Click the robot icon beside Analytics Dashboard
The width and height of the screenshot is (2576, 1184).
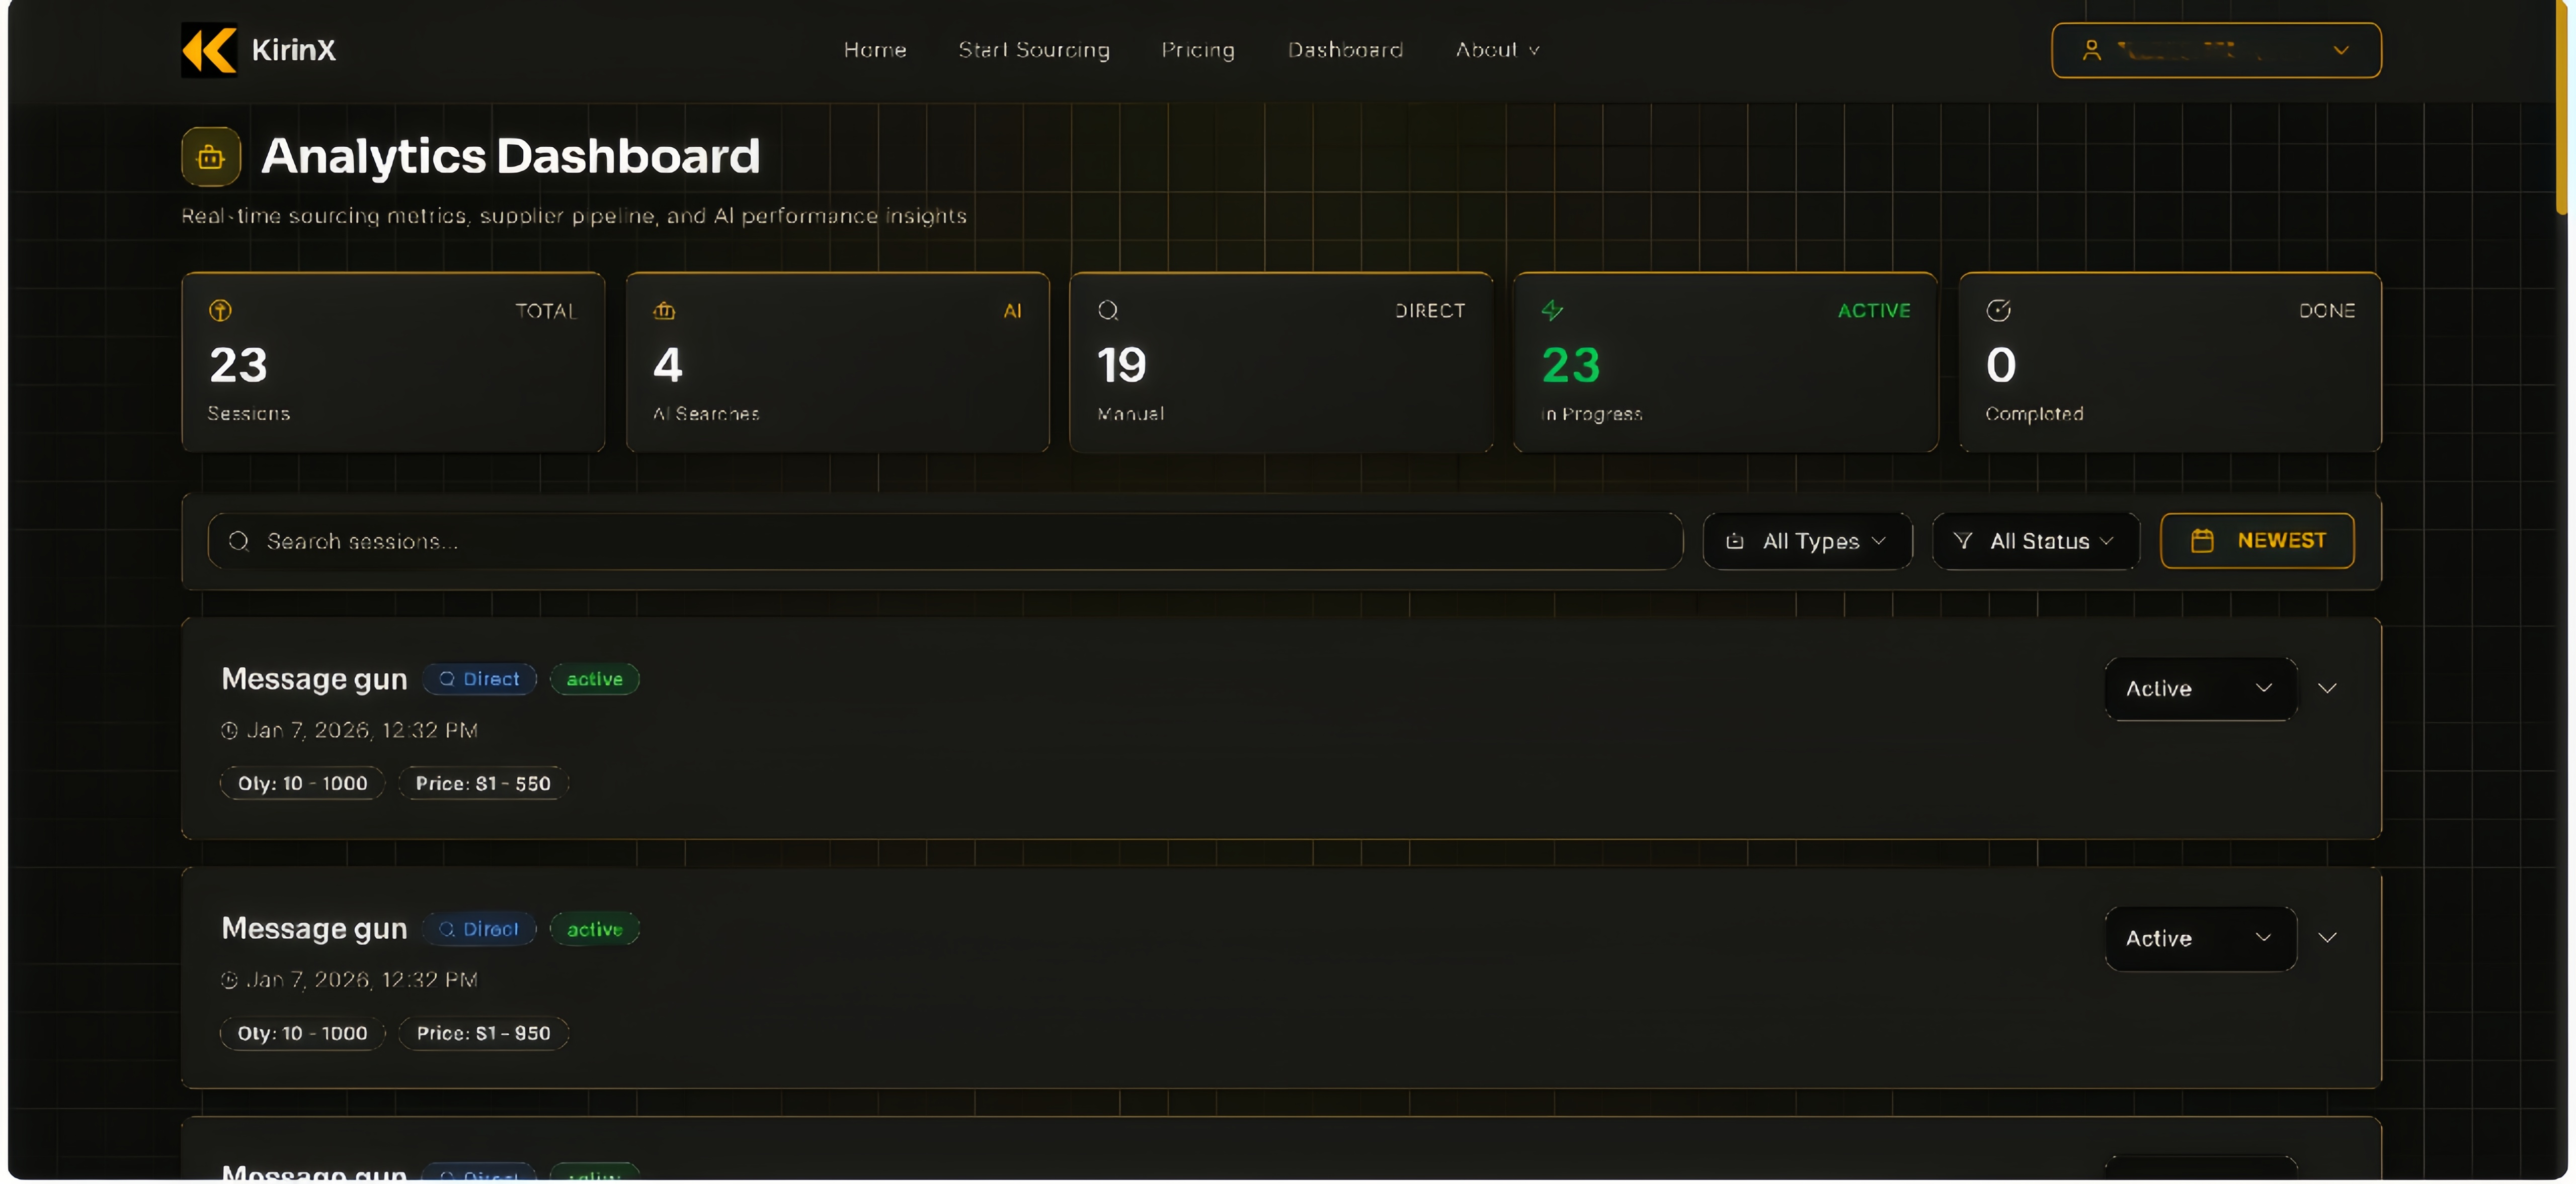click(x=211, y=157)
